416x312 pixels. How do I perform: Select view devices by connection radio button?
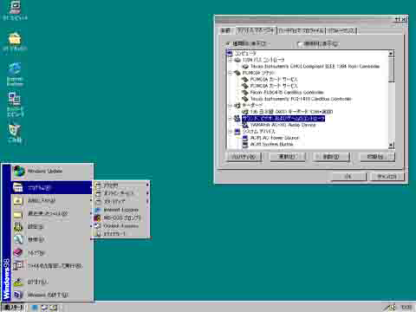coord(299,44)
